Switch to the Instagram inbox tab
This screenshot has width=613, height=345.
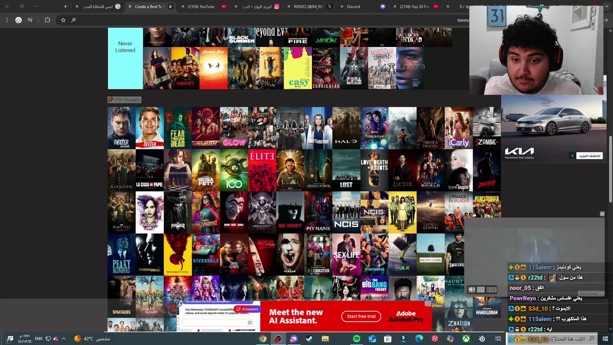pos(256,7)
